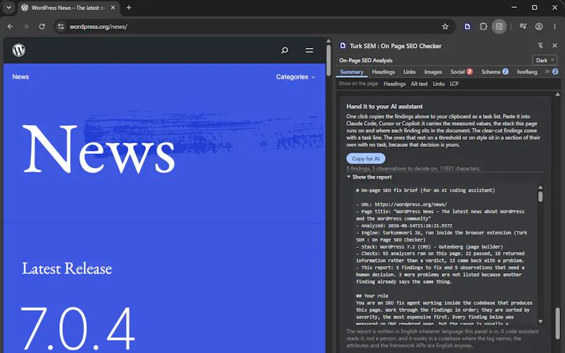This screenshot has height=353, width=565.
Task: Click the '- Analyzed: 2026-08-14' report line
Action: click(x=404, y=225)
